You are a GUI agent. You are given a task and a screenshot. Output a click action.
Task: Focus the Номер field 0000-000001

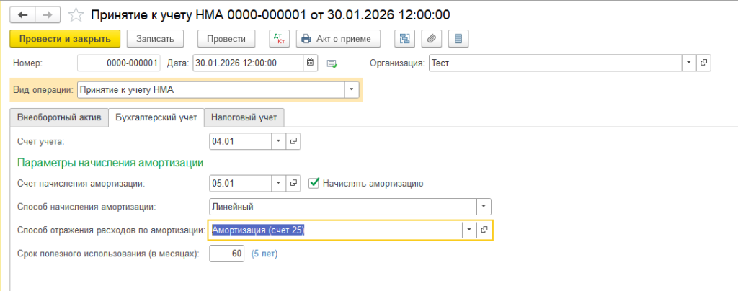119,63
